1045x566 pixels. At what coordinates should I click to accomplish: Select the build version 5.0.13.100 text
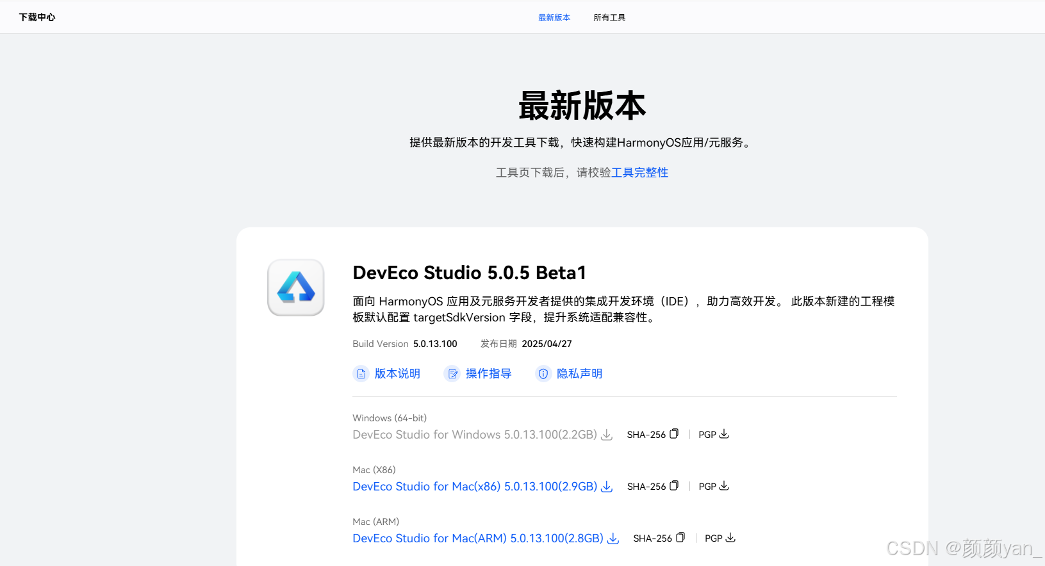[435, 344]
